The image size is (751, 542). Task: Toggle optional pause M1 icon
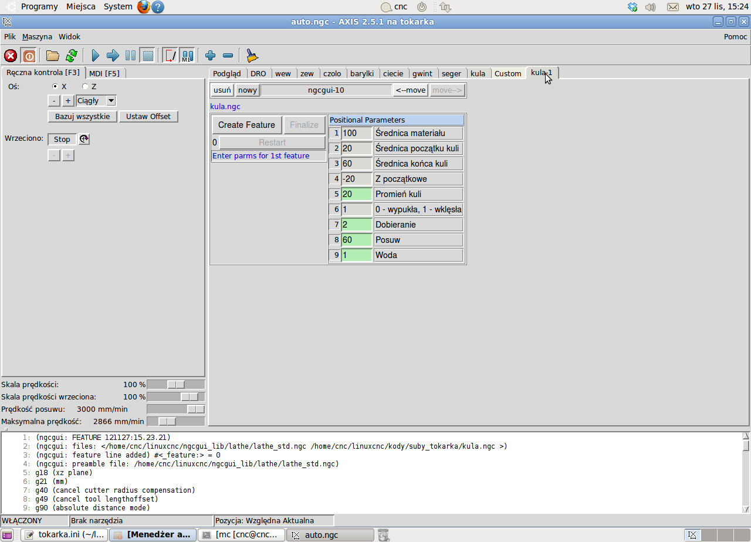pos(187,56)
